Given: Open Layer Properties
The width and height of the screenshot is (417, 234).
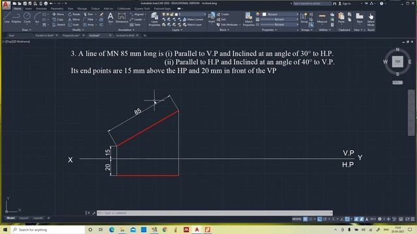Looking at the screenshot, I should tap(154, 19).
